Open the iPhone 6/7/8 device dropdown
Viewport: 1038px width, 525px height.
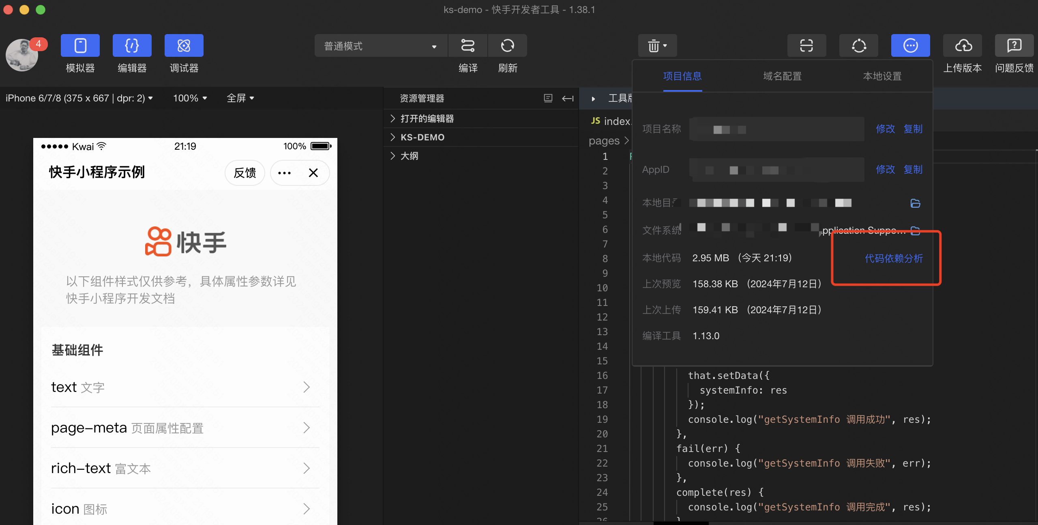tap(79, 98)
